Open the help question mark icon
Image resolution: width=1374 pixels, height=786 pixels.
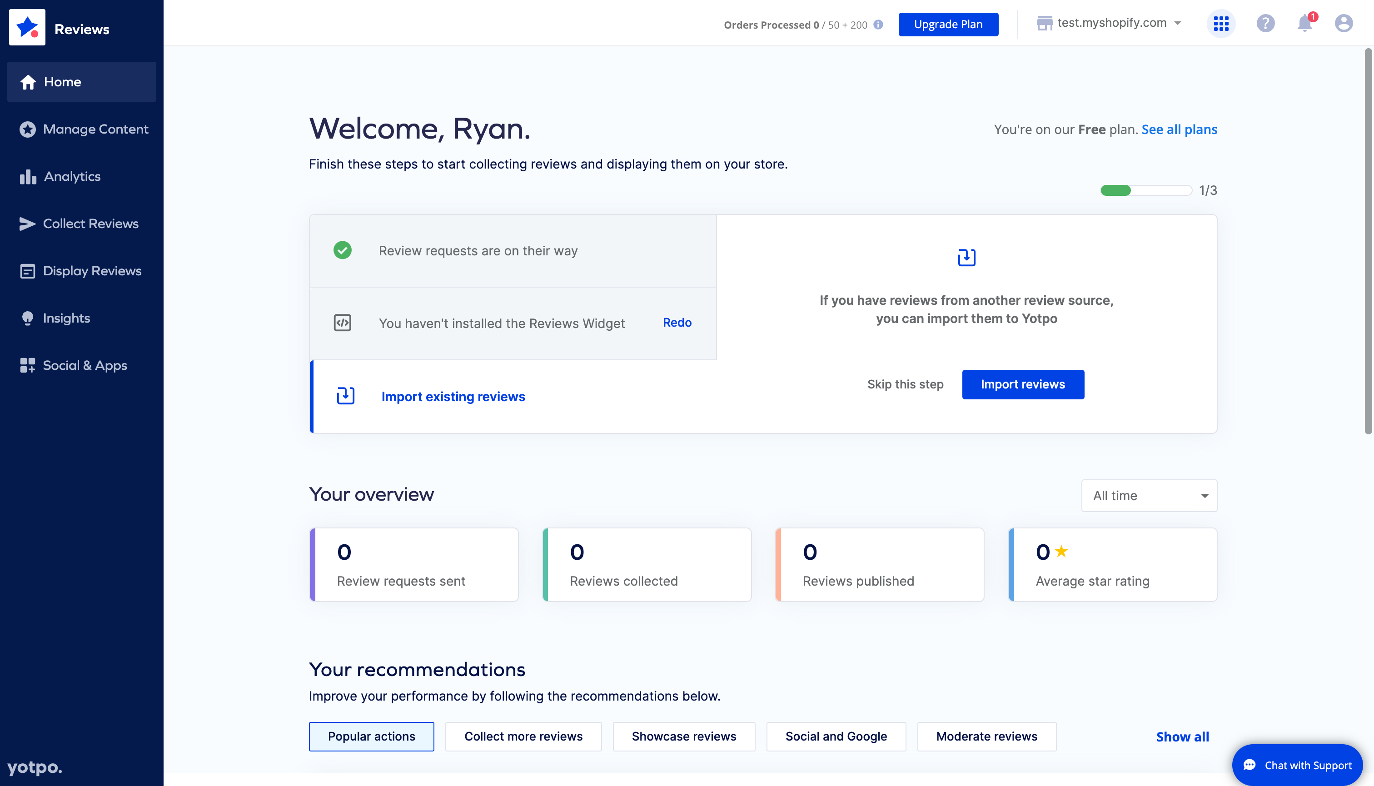1265,24
